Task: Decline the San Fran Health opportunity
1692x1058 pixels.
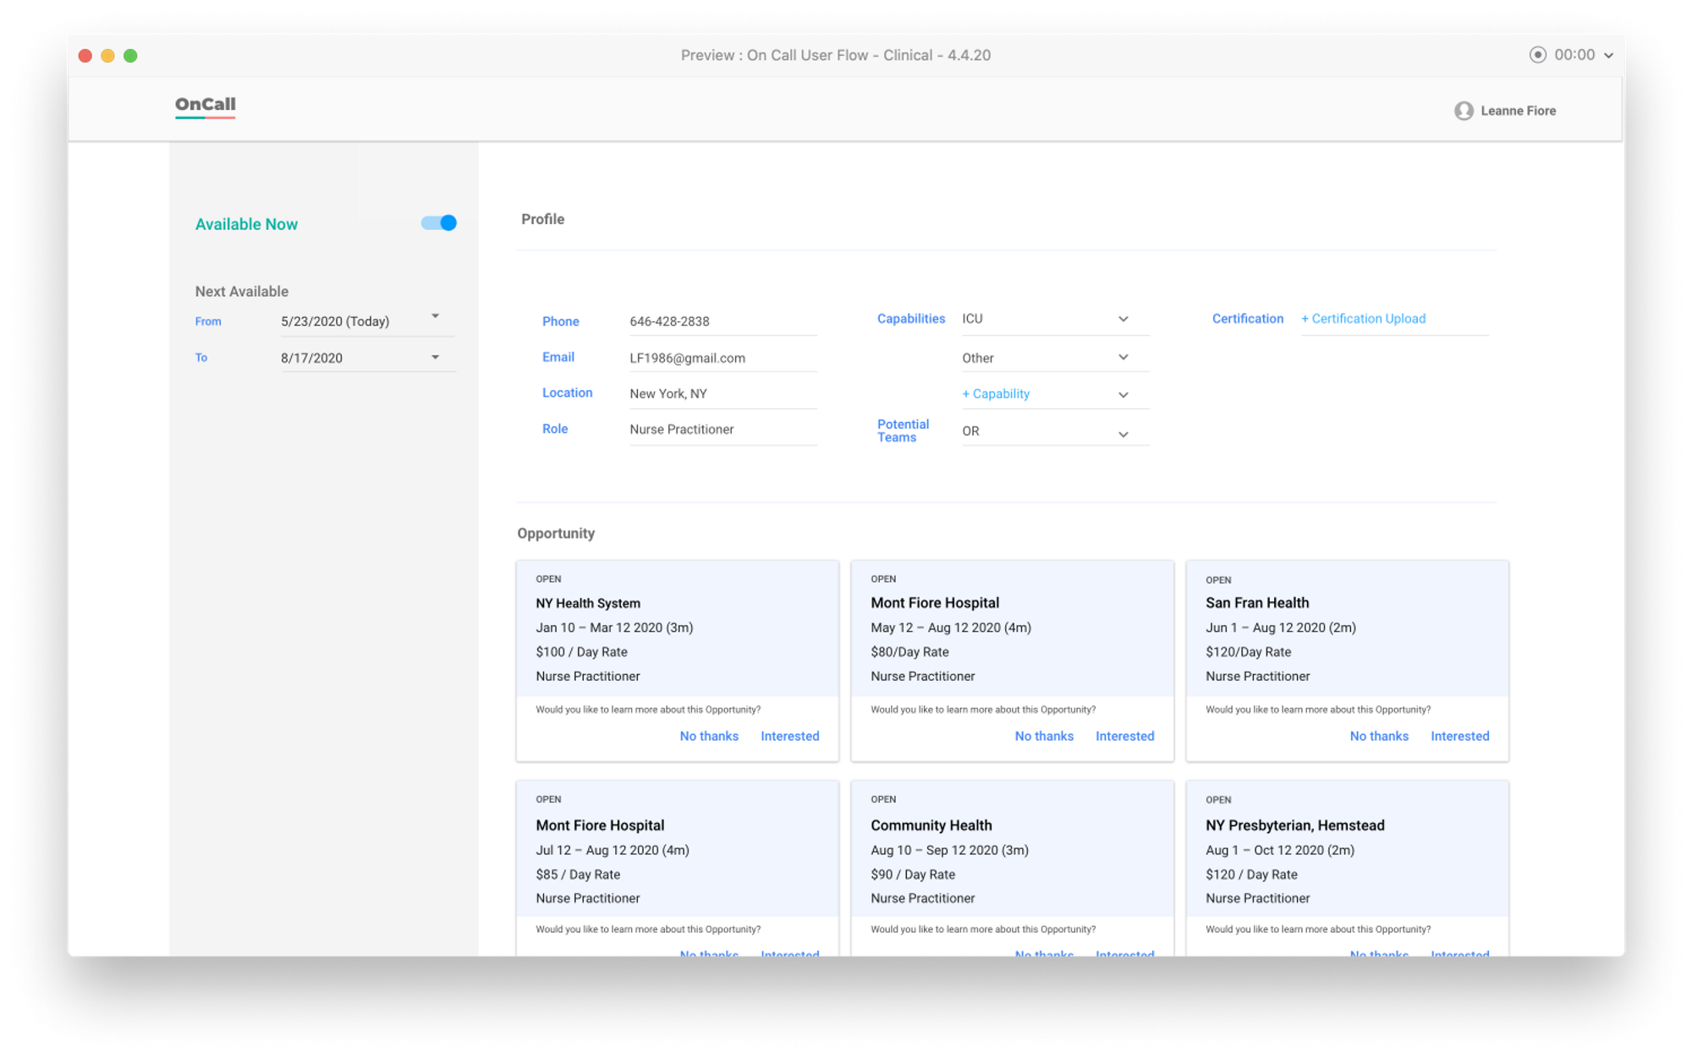Action: (x=1378, y=736)
